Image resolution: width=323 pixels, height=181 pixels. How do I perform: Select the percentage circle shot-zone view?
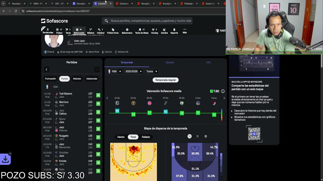[190, 136]
